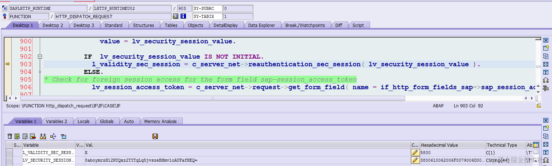552x166 pixels.
Task: Select row marker of LV_SECURITY_SESSION variable
Action: coord(9,160)
